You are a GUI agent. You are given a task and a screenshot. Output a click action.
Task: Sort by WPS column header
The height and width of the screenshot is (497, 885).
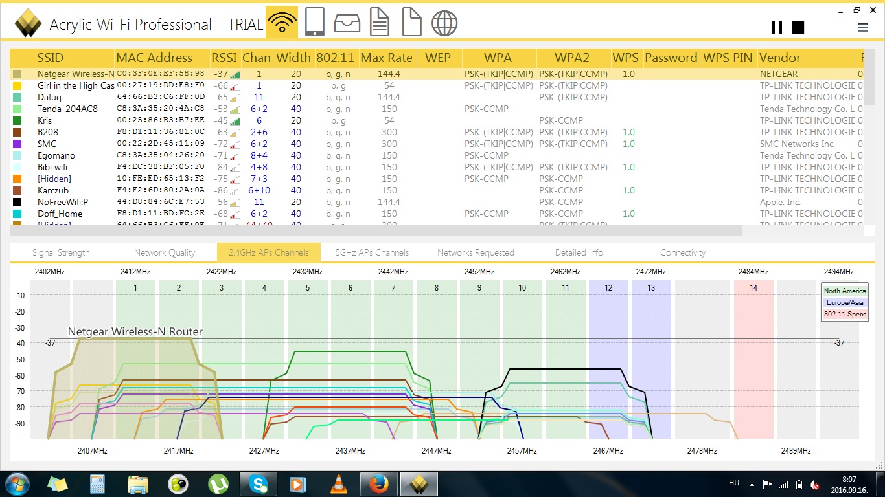coord(625,58)
